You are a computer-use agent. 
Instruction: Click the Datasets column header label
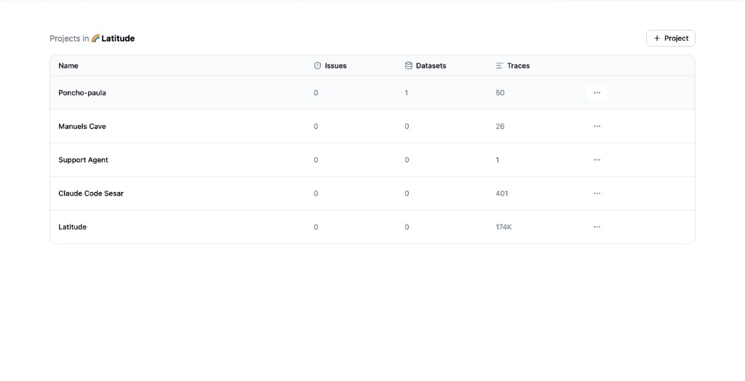click(x=431, y=65)
